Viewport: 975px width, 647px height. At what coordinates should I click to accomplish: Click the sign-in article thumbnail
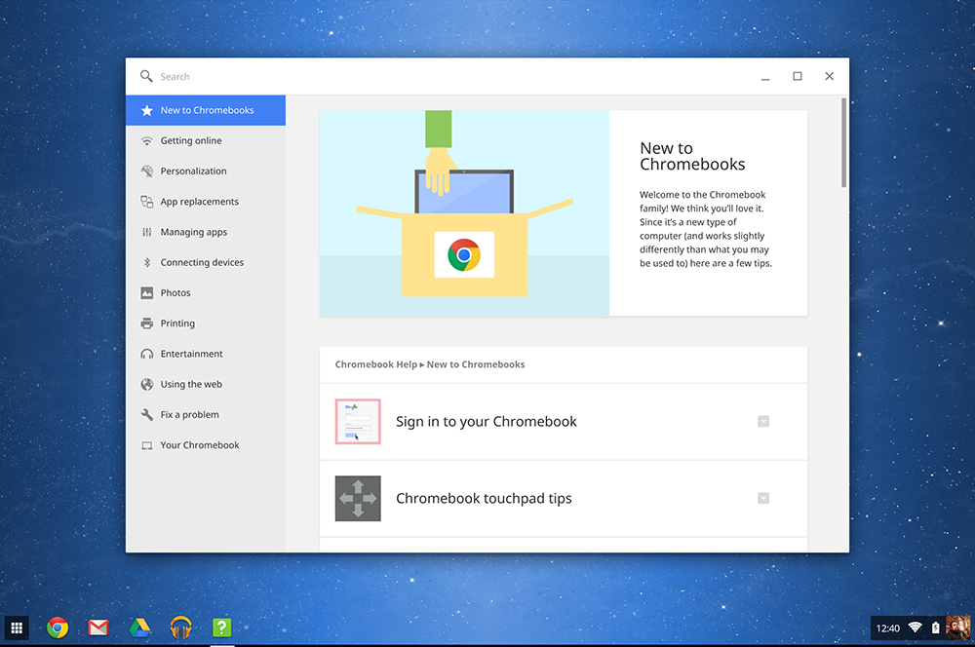point(358,421)
